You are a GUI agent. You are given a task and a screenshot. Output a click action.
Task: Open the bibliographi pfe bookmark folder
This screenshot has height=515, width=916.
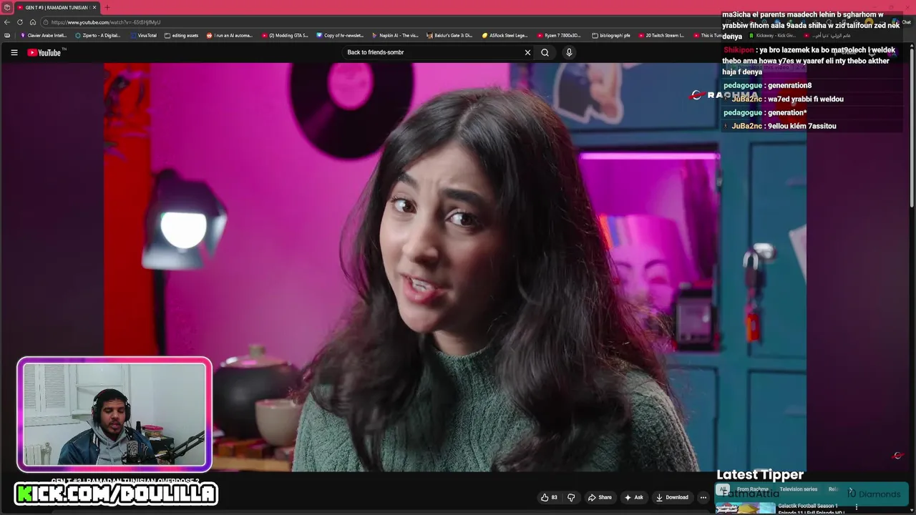coord(612,35)
